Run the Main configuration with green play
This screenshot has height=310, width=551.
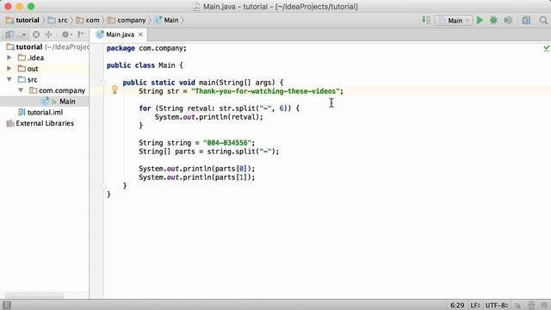click(480, 20)
